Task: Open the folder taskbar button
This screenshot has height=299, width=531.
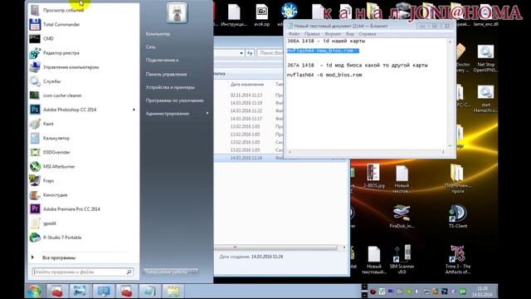Action: (x=173, y=291)
